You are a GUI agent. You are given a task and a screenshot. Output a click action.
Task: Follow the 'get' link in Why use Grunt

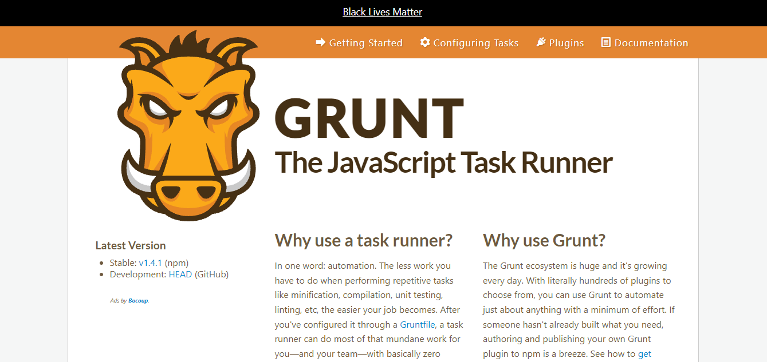(644, 354)
